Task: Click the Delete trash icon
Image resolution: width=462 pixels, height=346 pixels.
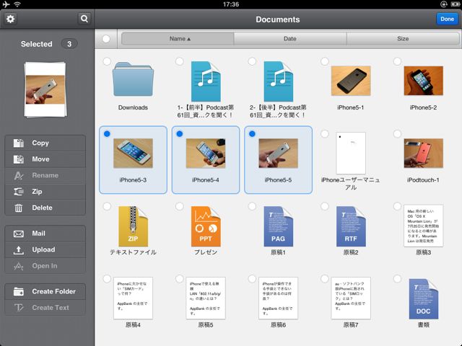Action: click(x=19, y=208)
